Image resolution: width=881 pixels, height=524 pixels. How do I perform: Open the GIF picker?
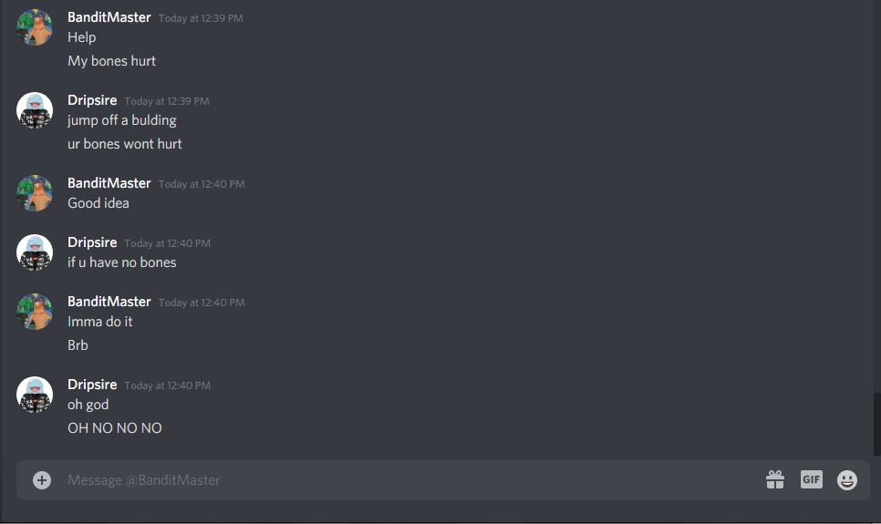pos(812,479)
